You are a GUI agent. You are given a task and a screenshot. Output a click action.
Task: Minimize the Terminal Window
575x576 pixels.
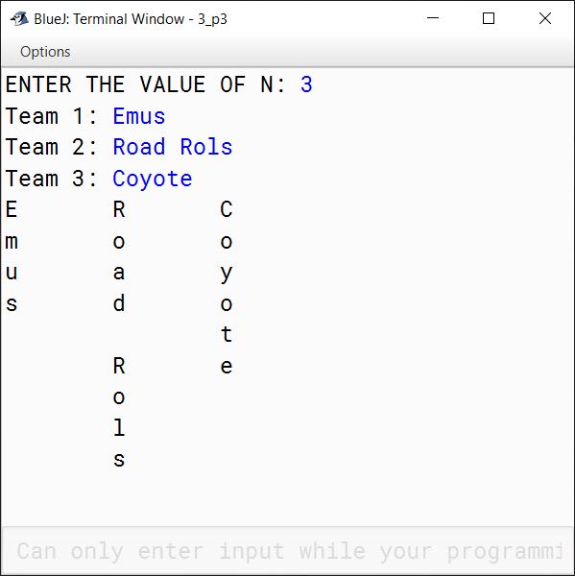[x=433, y=18]
